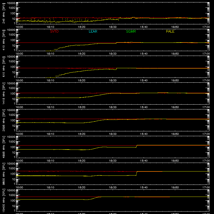Click the yellow step jump in the 8800 MHz curve

(137, 173)
